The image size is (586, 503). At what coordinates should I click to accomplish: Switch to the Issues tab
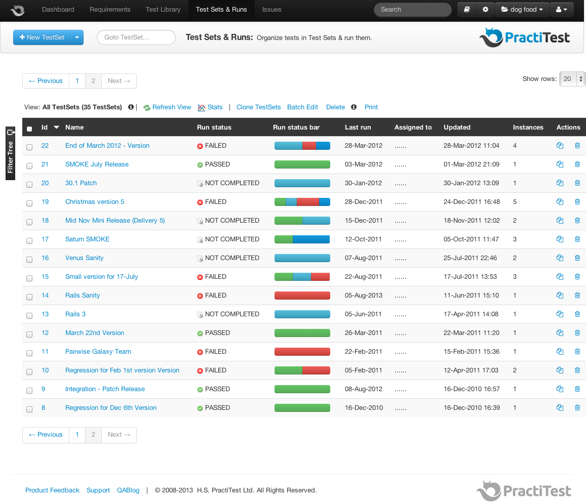271,9
